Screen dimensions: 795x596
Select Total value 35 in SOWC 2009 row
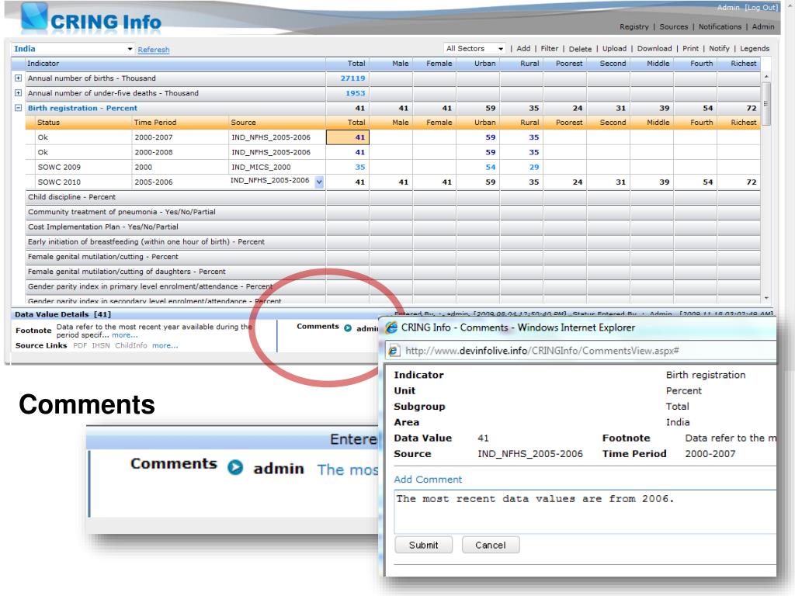tap(360, 168)
